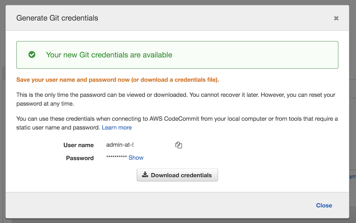The width and height of the screenshot is (356, 223).
Task: Dismiss the dialog using the X icon
Action: (336, 18)
